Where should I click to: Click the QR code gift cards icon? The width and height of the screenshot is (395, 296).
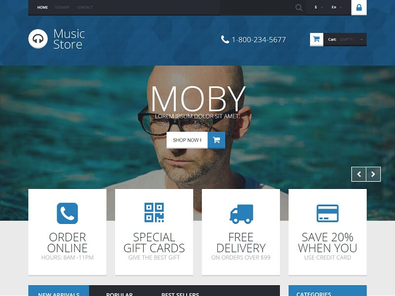154,213
